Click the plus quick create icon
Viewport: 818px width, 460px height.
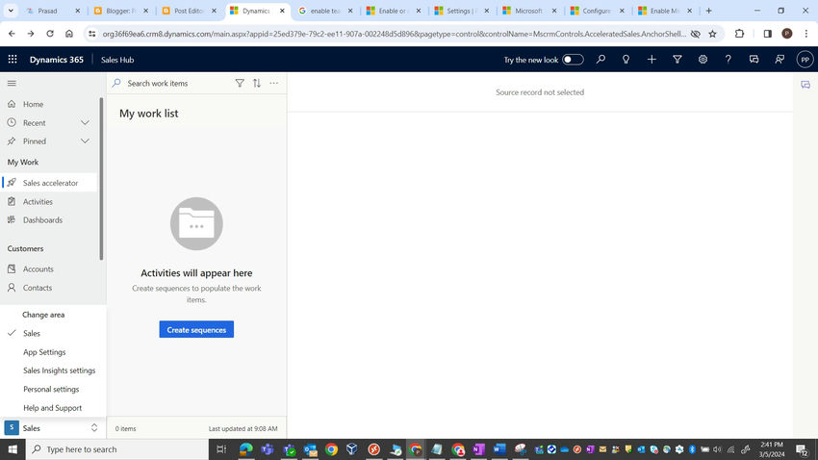click(652, 60)
